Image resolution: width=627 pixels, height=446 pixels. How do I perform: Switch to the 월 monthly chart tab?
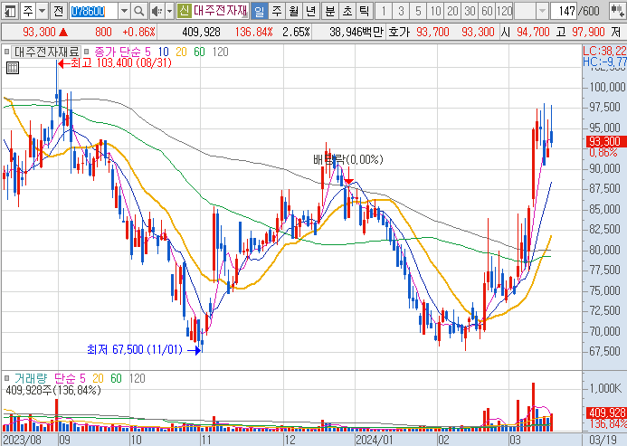click(294, 11)
